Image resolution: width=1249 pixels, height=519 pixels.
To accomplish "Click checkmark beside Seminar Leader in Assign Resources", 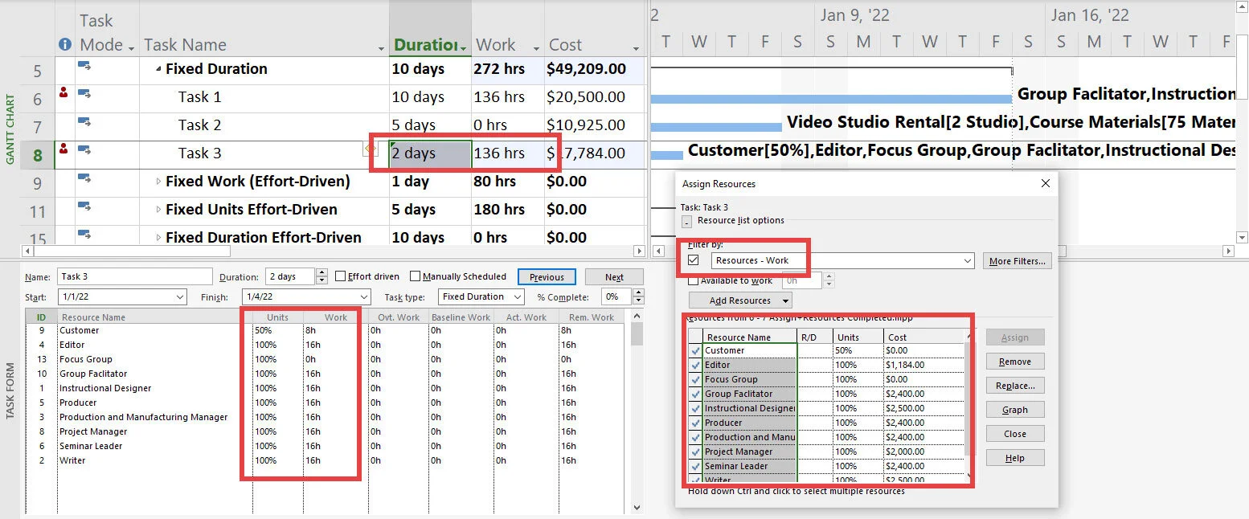I will pos(695,466).
